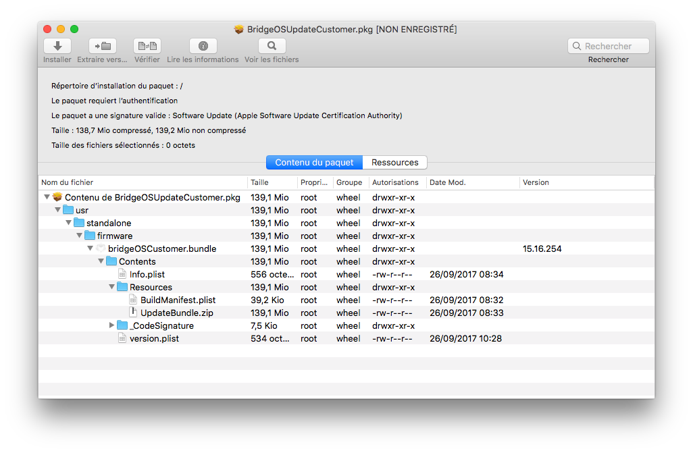
Task: Click the Voir les fichiers magnifier icon
Action: (x=272, y=46)
